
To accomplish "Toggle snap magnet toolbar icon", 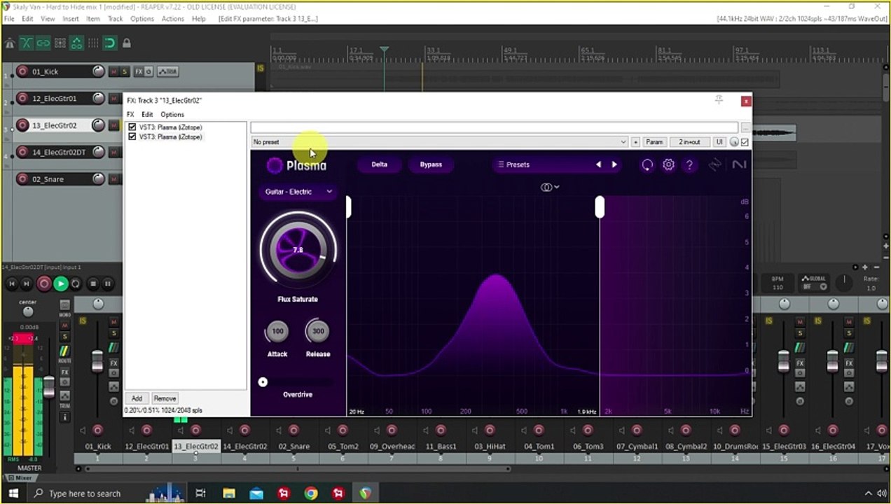I will click(110, 43).
